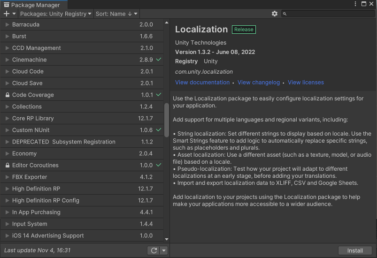Screen dimensions: 377x258
Task: Expand the CCD Management package versions
Action: 7,48
